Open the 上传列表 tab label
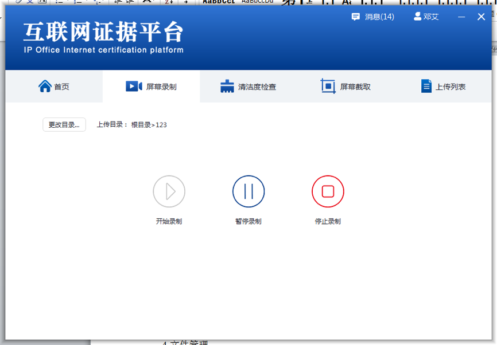Image resolution: width=497 pixels, height=345 pixels. 451,87
